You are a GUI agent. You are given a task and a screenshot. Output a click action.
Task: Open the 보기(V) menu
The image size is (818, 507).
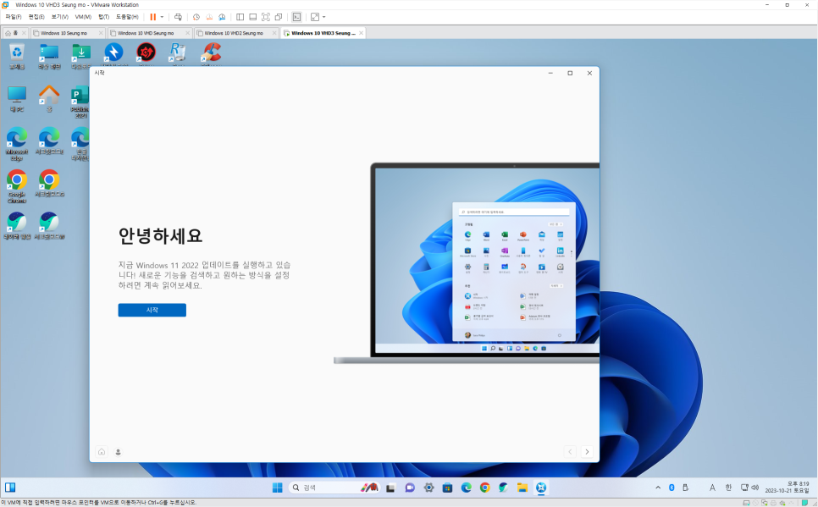(x=59, y=17)
